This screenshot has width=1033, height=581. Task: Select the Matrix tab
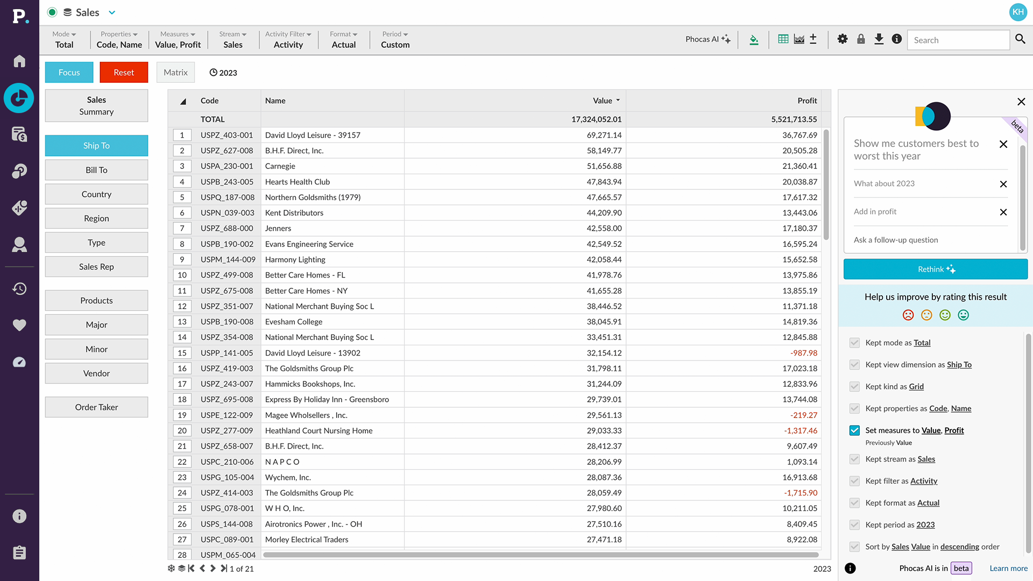click(x=175, y=72)
